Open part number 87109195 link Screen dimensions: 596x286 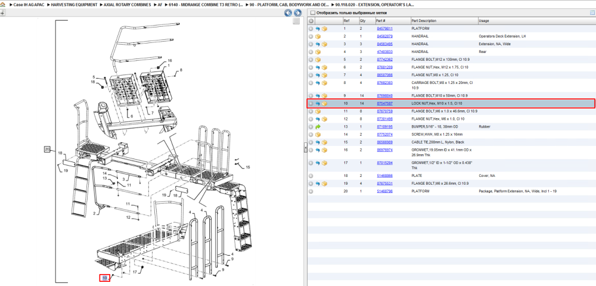click(384, 127)
